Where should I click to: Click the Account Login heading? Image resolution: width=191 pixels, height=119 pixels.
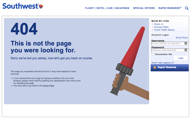click(x=160, y=35)
